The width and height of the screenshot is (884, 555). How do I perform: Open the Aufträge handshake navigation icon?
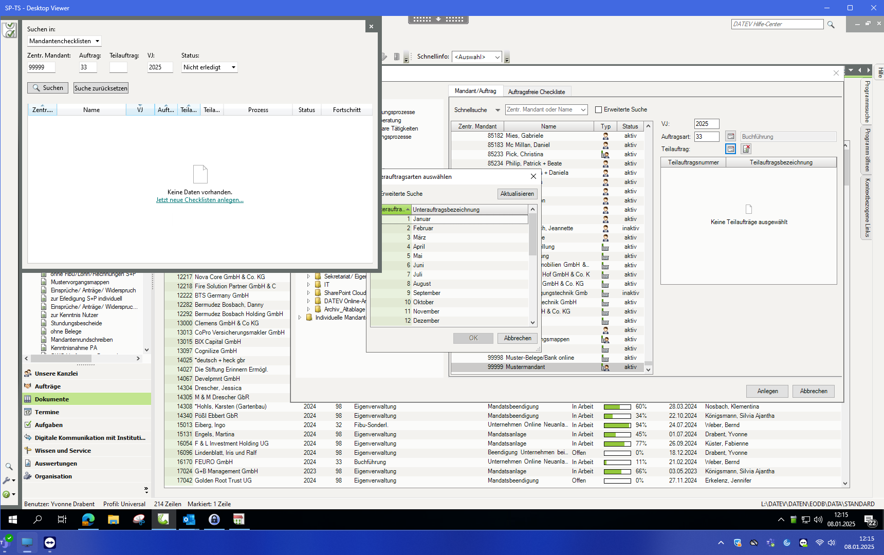click(x=28, y=386)
